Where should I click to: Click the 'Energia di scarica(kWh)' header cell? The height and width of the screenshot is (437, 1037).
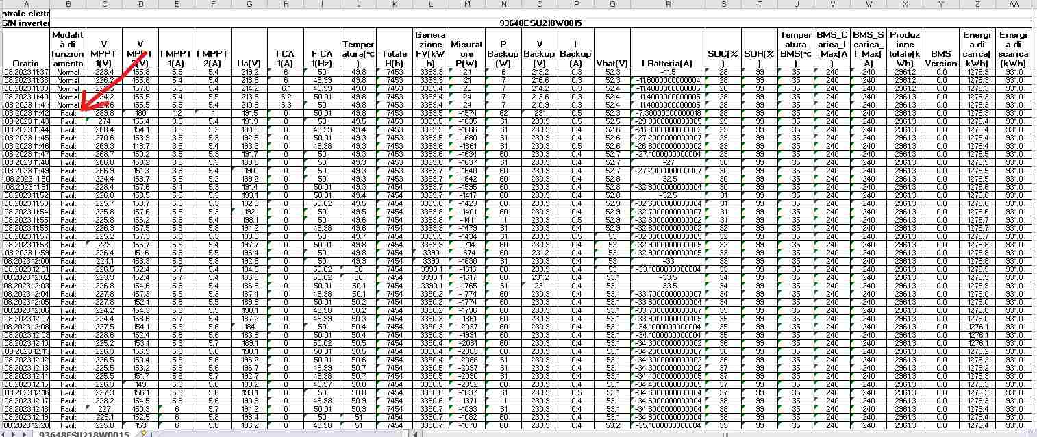click(1014, 47)
